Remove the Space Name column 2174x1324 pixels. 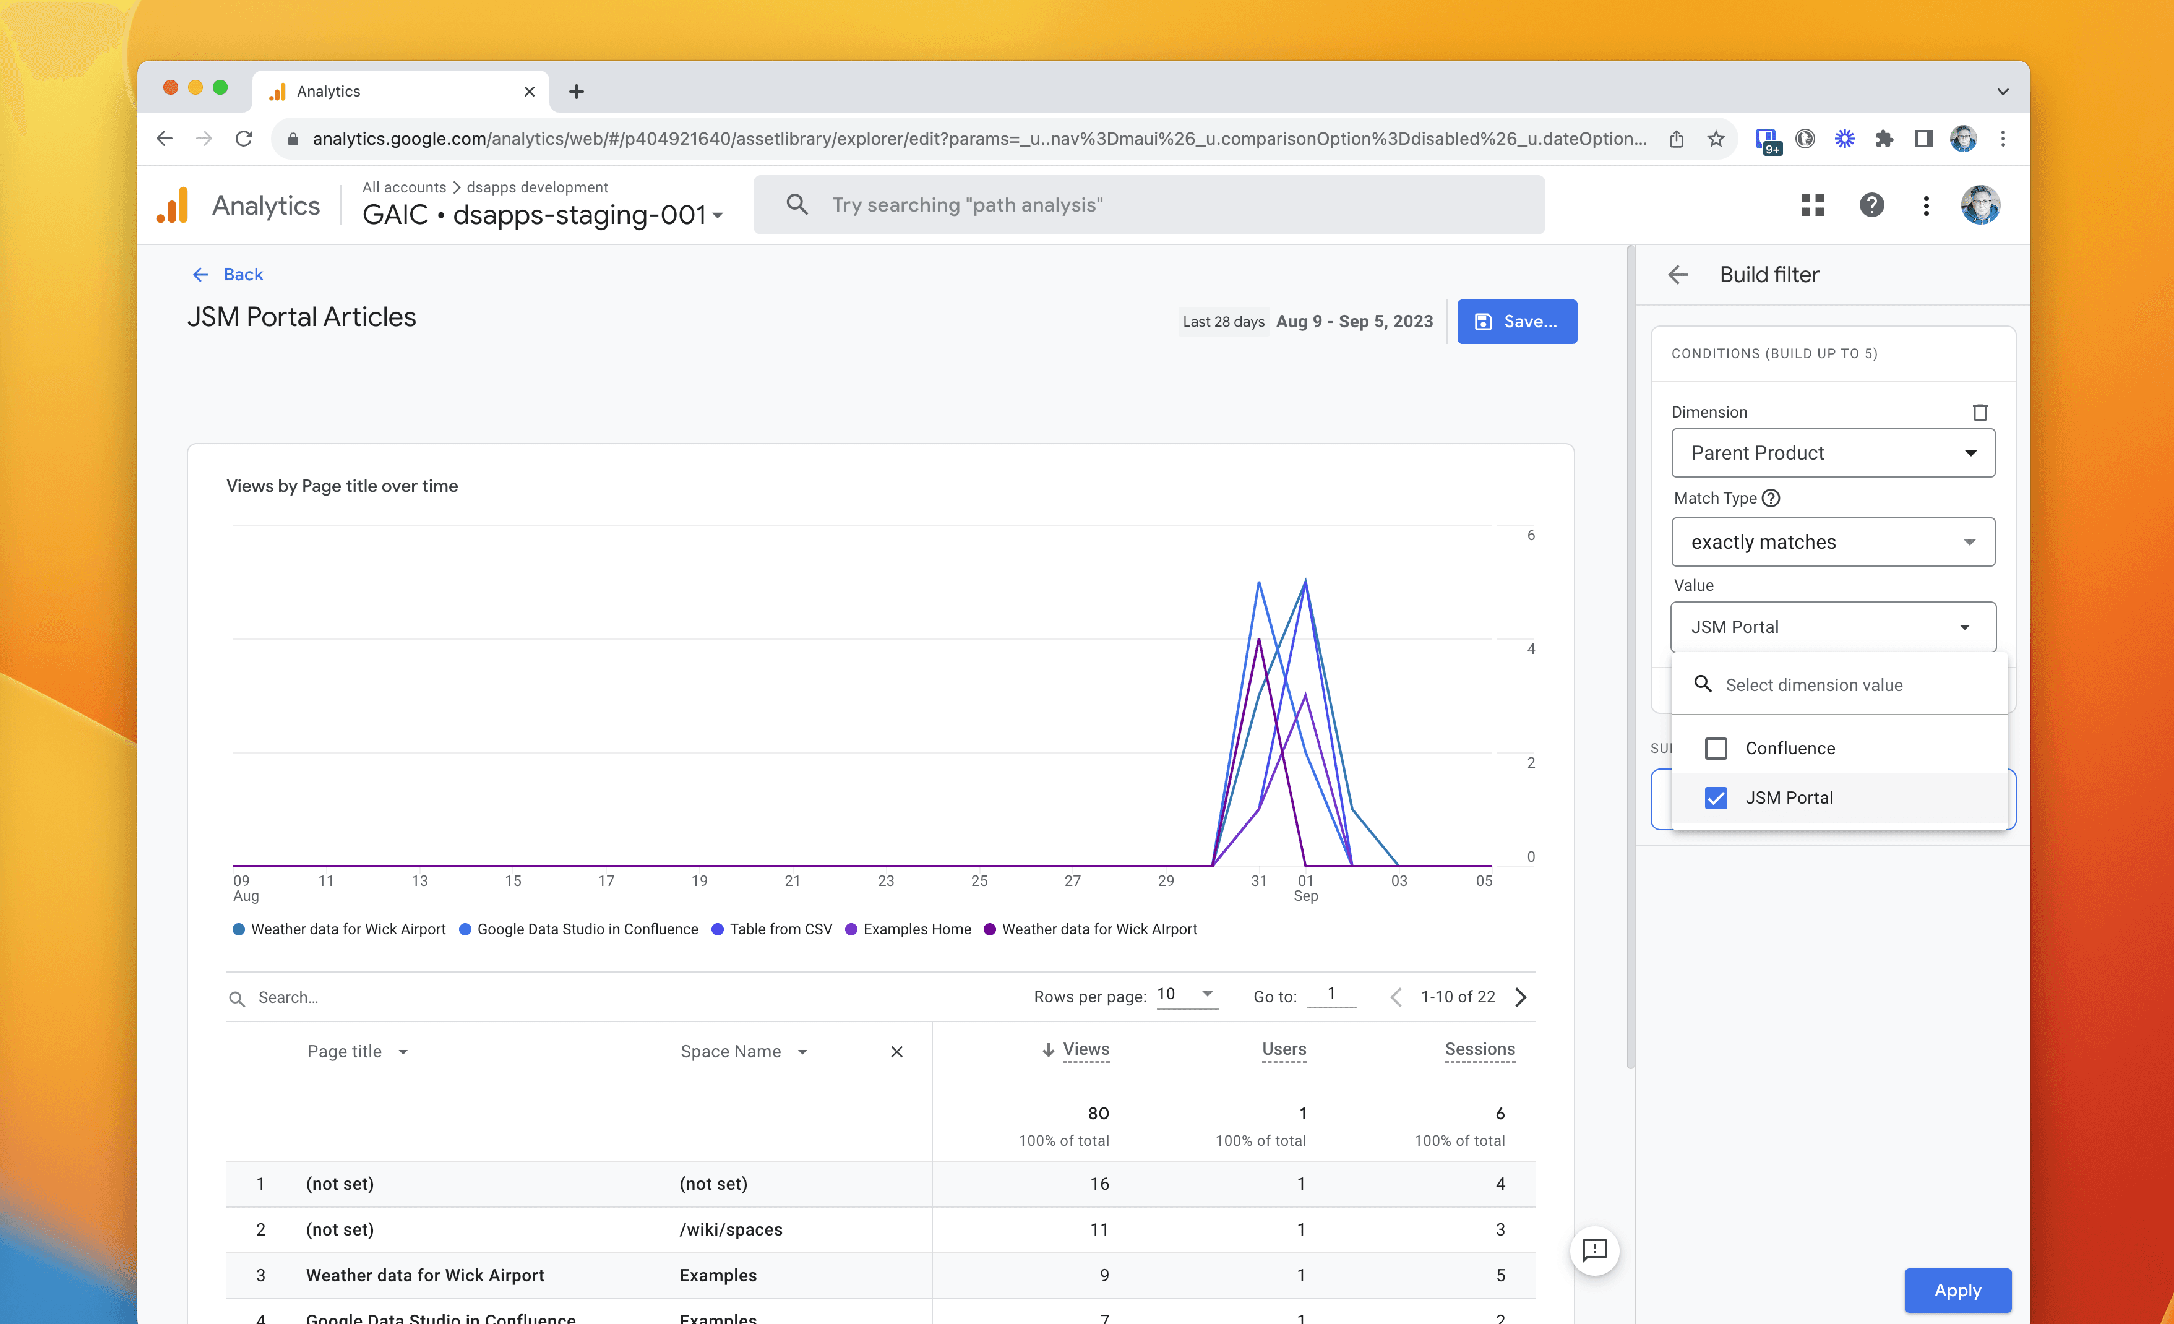(x=896, y=1051)
